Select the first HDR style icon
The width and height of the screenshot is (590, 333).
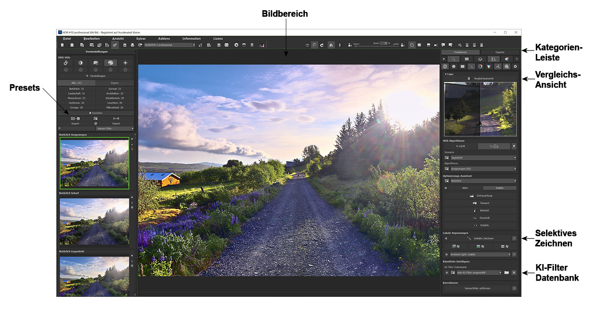(x=66, y=63)
